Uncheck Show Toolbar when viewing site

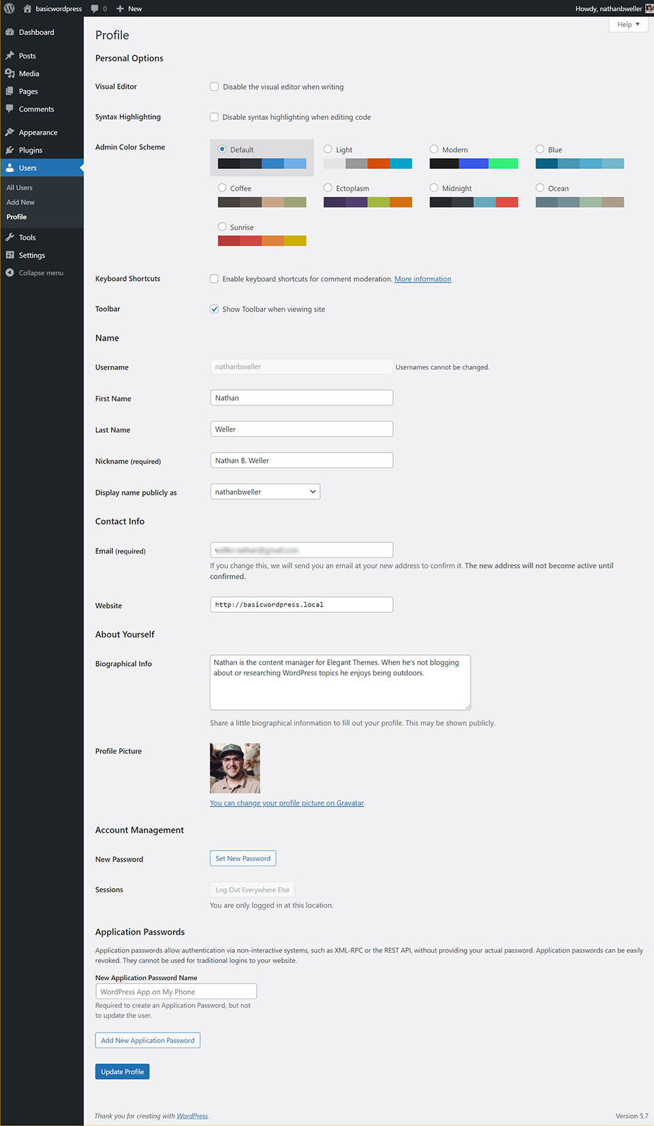214,309
